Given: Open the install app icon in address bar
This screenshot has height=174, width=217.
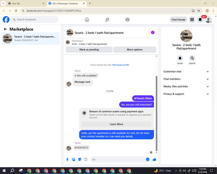Looking at the screenshot, I should [x=193, y=11].
